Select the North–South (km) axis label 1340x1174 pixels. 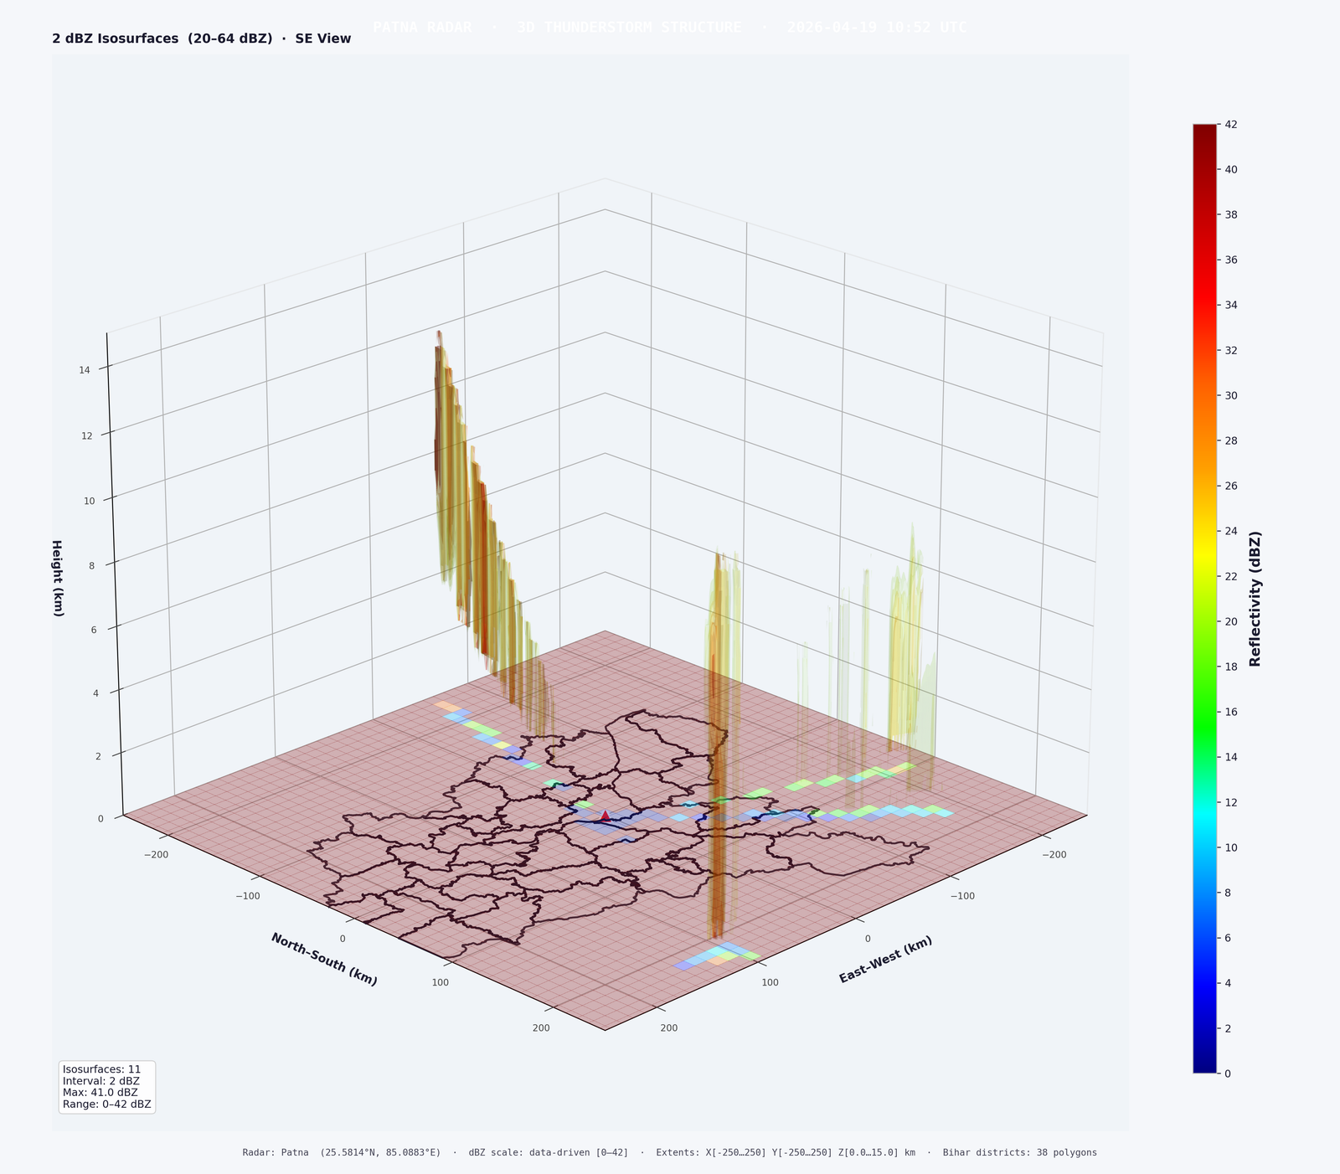[x=323, y=959]
